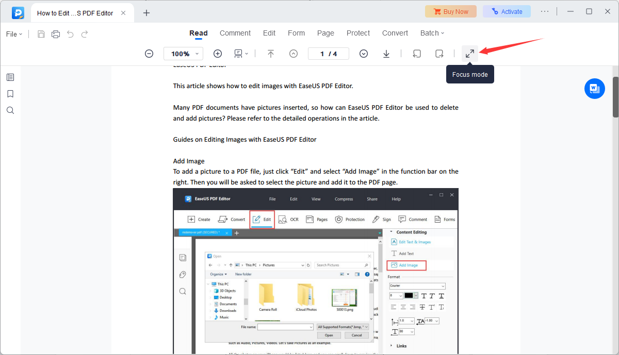Open the three-dot more options menu
This screenshot has width=619, height=355.
[x=545, y=11]
